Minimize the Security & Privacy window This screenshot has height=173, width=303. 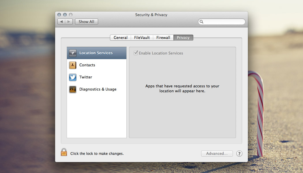(65, 15)
